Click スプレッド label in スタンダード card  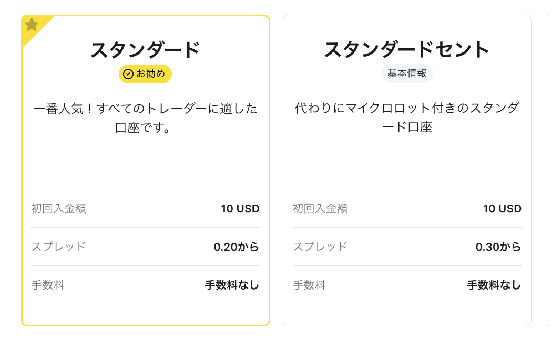pos(58,247)
